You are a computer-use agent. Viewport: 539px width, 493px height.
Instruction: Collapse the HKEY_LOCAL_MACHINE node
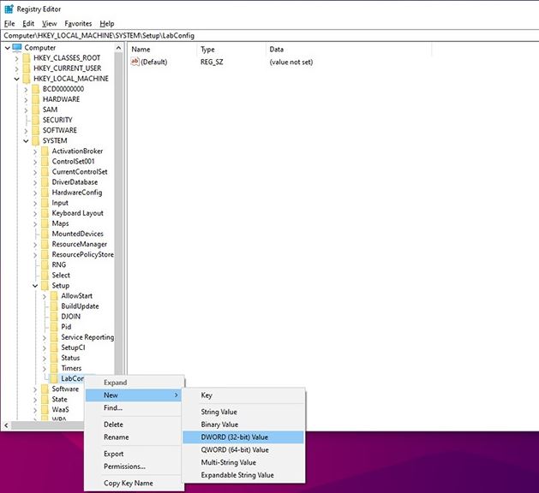(16, 79)
